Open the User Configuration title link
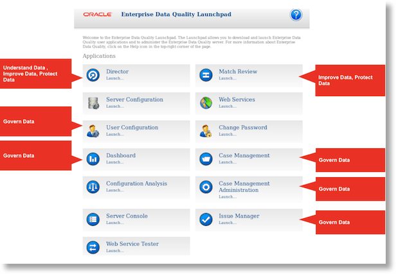Viewport: 396px width, 274px height. click(132, 128)
